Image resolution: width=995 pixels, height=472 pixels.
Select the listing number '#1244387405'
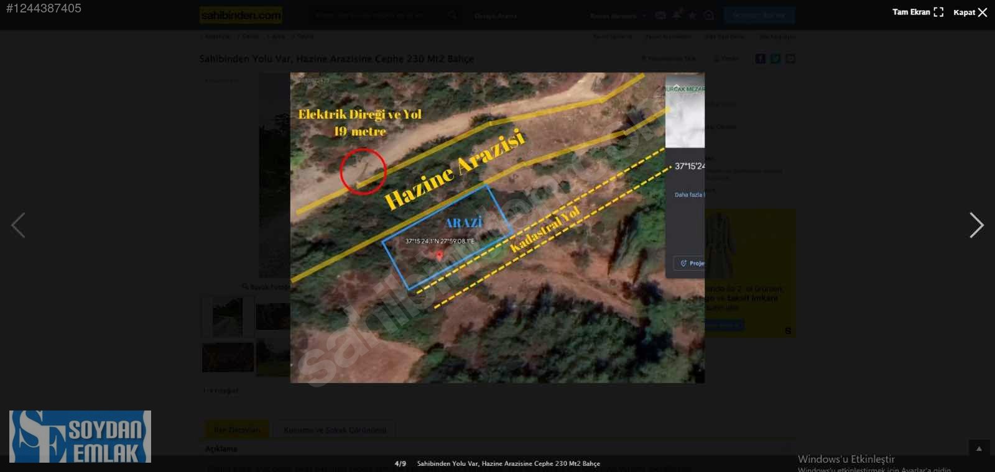[44, 8]
